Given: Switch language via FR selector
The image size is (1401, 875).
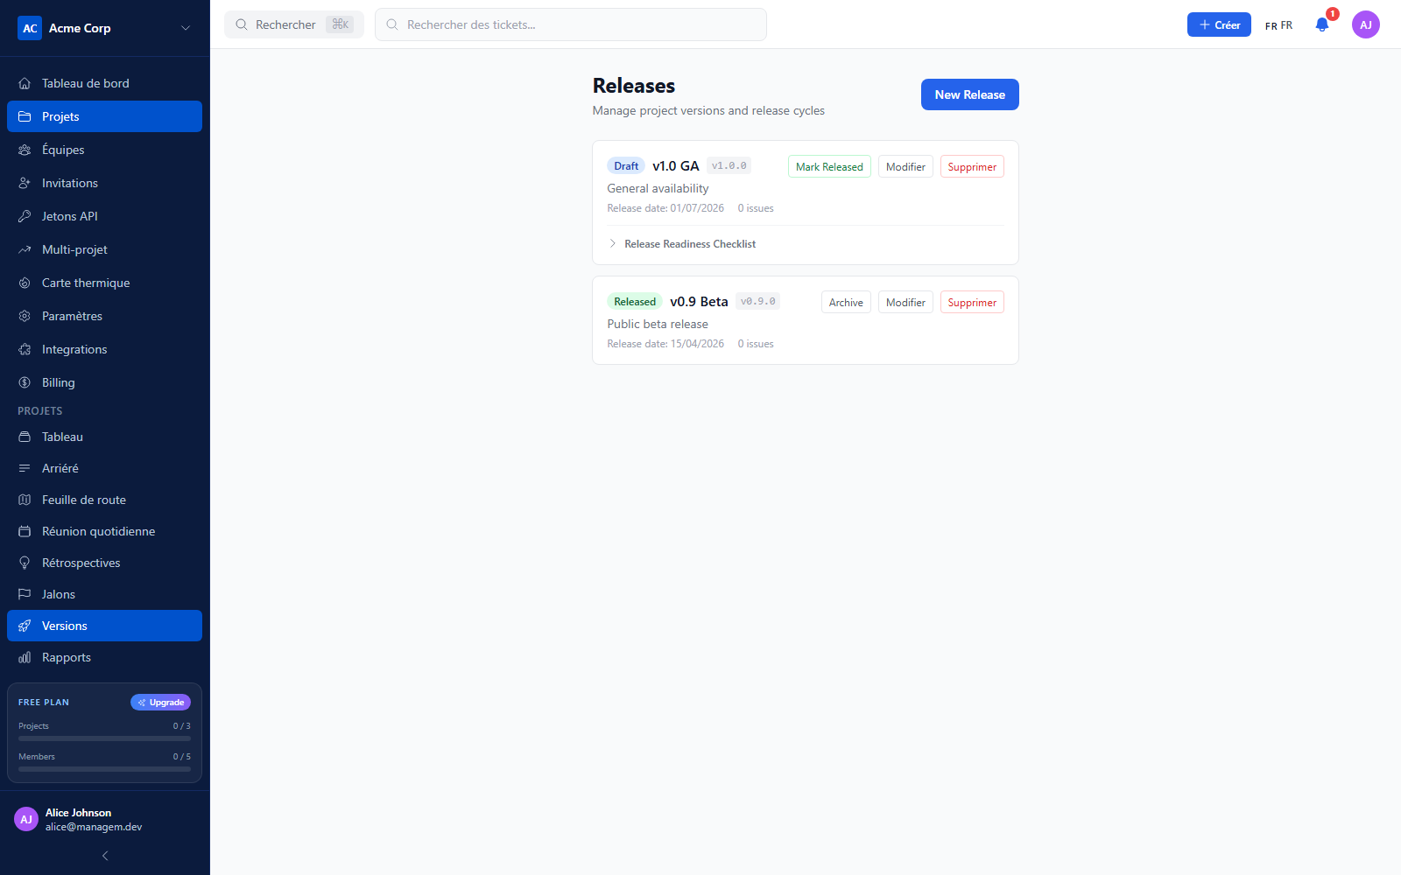Looking at the screenshot, I should coord(1278,25).
